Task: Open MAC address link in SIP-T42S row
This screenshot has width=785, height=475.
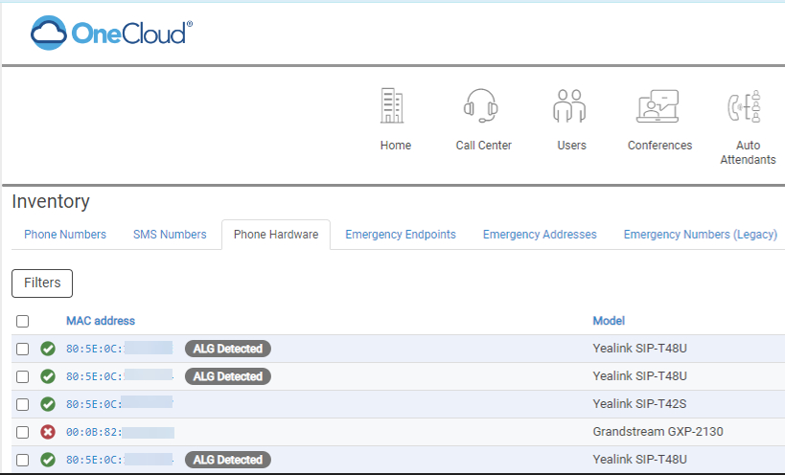Action: click(x=120, y=404)
